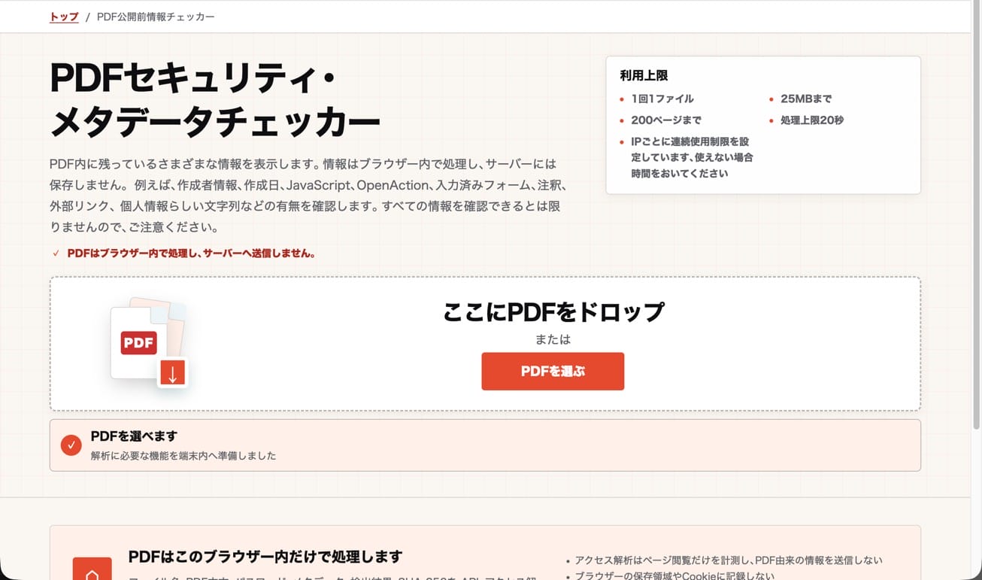Click the PDFはこのブラウザー内だけで処理します heading

(x=265, y=557)
